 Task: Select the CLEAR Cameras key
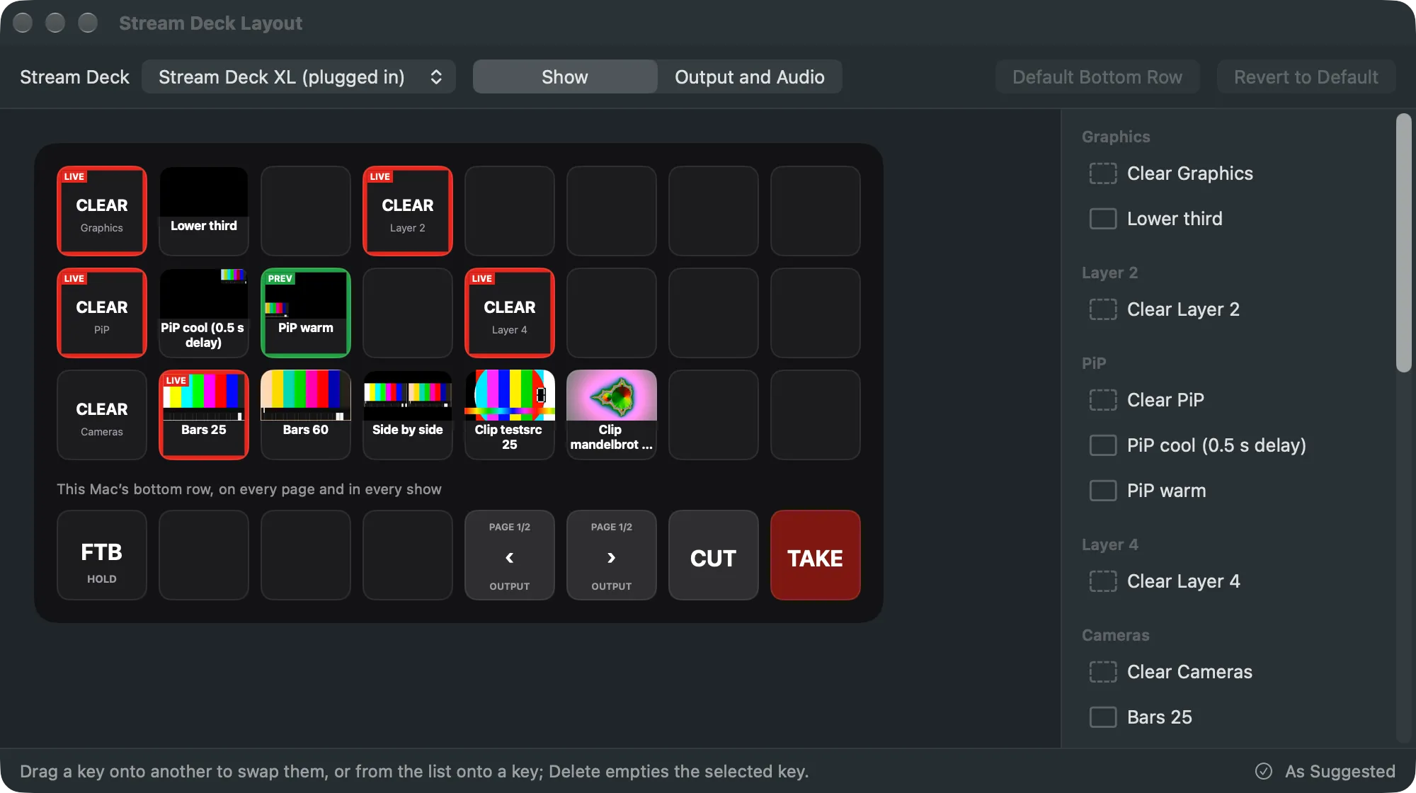tap(102, 415)
